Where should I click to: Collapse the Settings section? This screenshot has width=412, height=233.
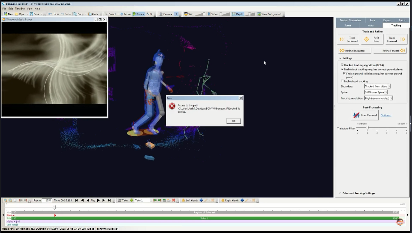pos(340,58)
